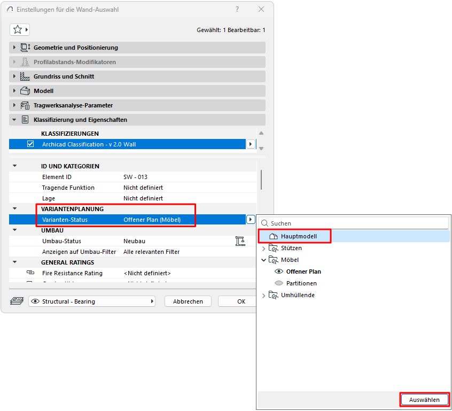Expand the Tragwerksanalyse-Parameter panel
Viewport: 452px width, 411px height.
point(14,105)
